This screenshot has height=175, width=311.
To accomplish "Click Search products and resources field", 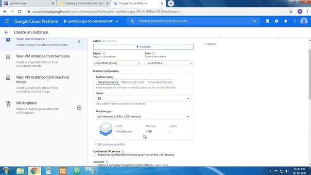I will [x=193, y=21].
